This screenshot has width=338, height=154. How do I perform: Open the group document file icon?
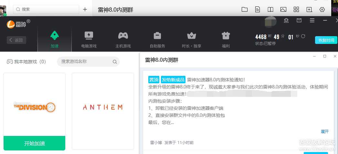tap(257, 9)
